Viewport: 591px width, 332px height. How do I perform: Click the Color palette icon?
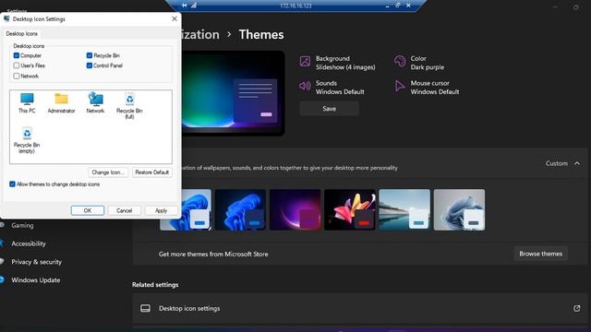pos(400,61)
